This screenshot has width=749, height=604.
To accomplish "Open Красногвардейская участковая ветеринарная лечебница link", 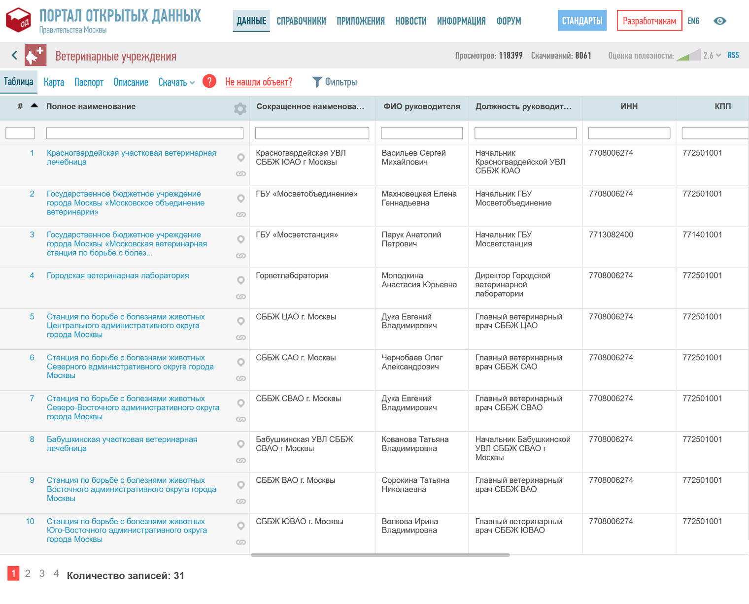I will tap(132, 157).
